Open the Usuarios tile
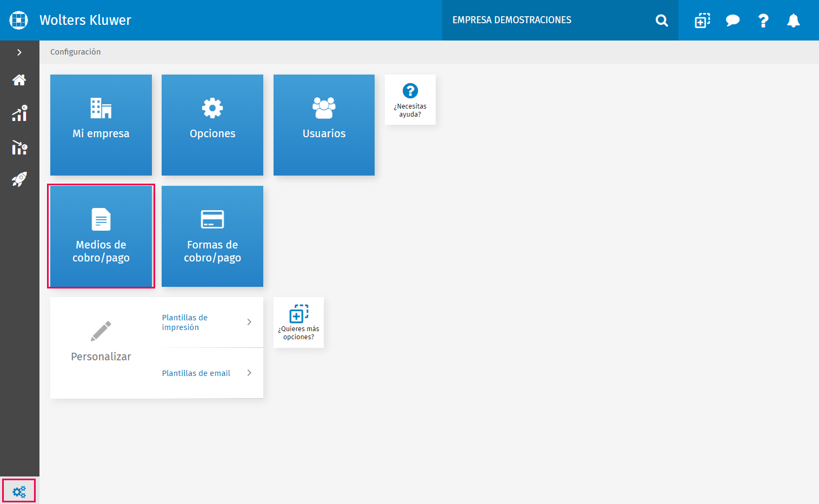 [x=324, y=125]
